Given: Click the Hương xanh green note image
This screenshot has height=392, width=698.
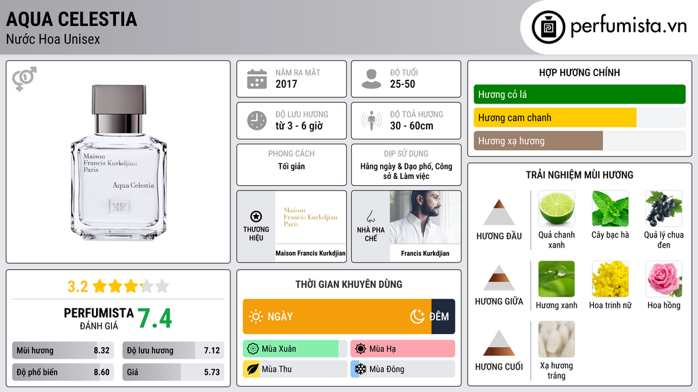Looking at the screenshot, I should (556, 278).
